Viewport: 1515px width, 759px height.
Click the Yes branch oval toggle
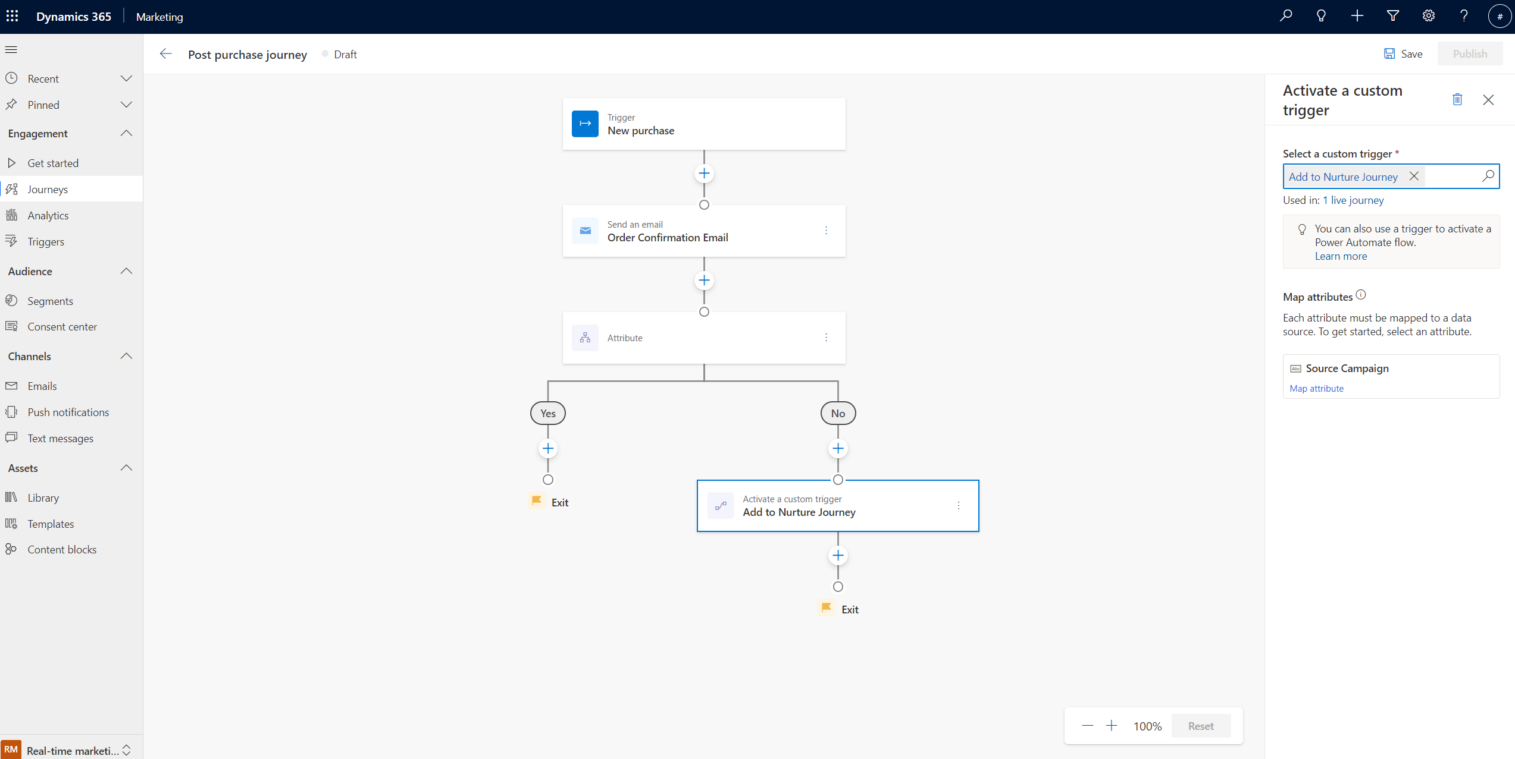tap(547, 414)
